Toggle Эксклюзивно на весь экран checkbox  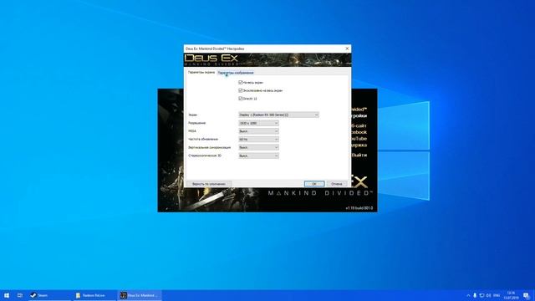[x=241, y=90]
